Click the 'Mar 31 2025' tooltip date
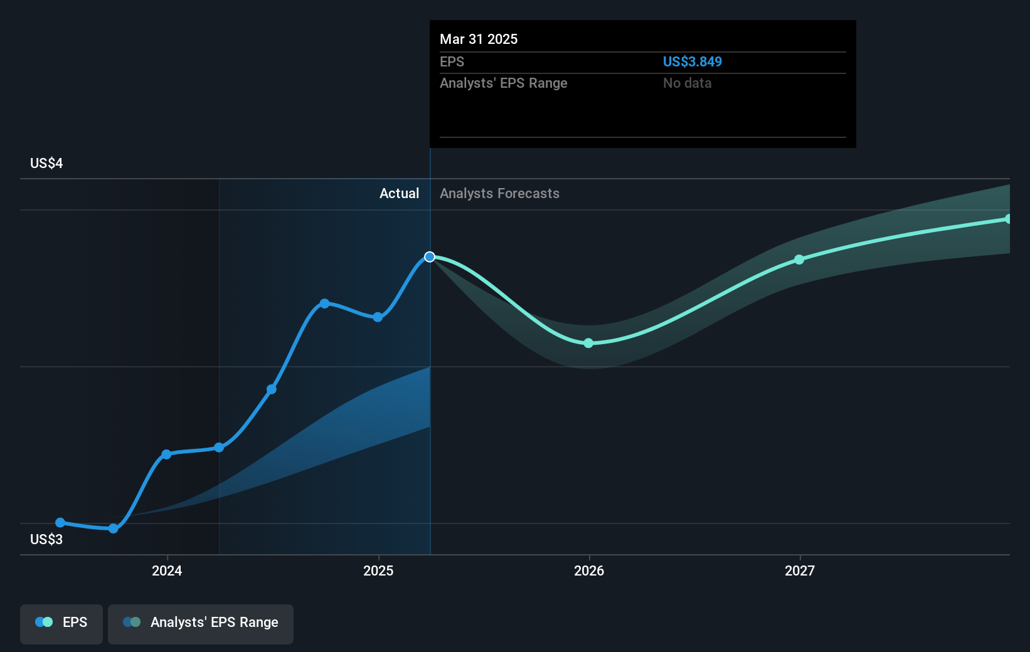The image size is (1030, 652). click(479, 39)
